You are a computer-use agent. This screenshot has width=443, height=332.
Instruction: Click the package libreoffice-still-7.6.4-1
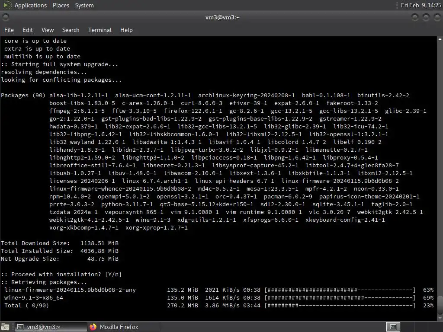click(x=93, y=166)
